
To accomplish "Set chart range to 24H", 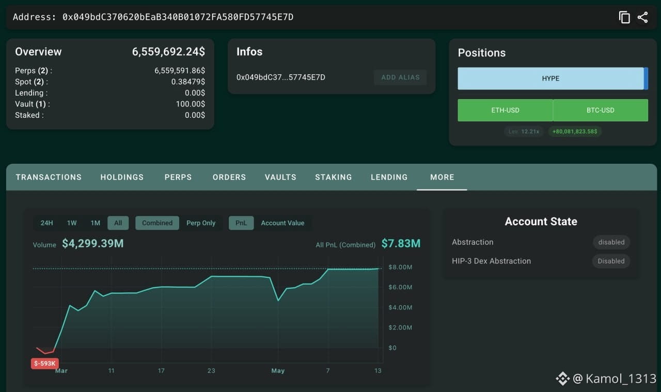I will click(47, 223).
